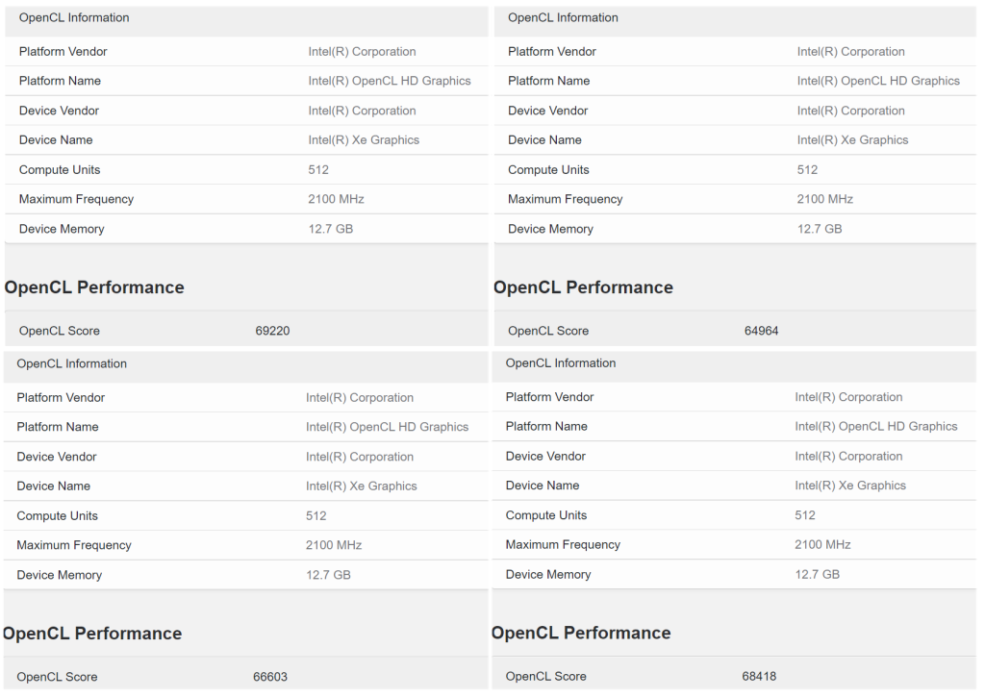The width and height of the screenshot is (985, 698).
Task: Click Compute Units 512 in bottom-right table
Action: [x=805, y=515]
